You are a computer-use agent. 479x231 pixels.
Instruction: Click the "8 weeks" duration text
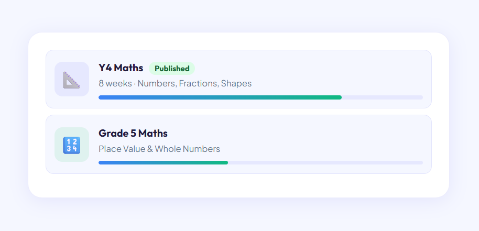coord(115,83)
